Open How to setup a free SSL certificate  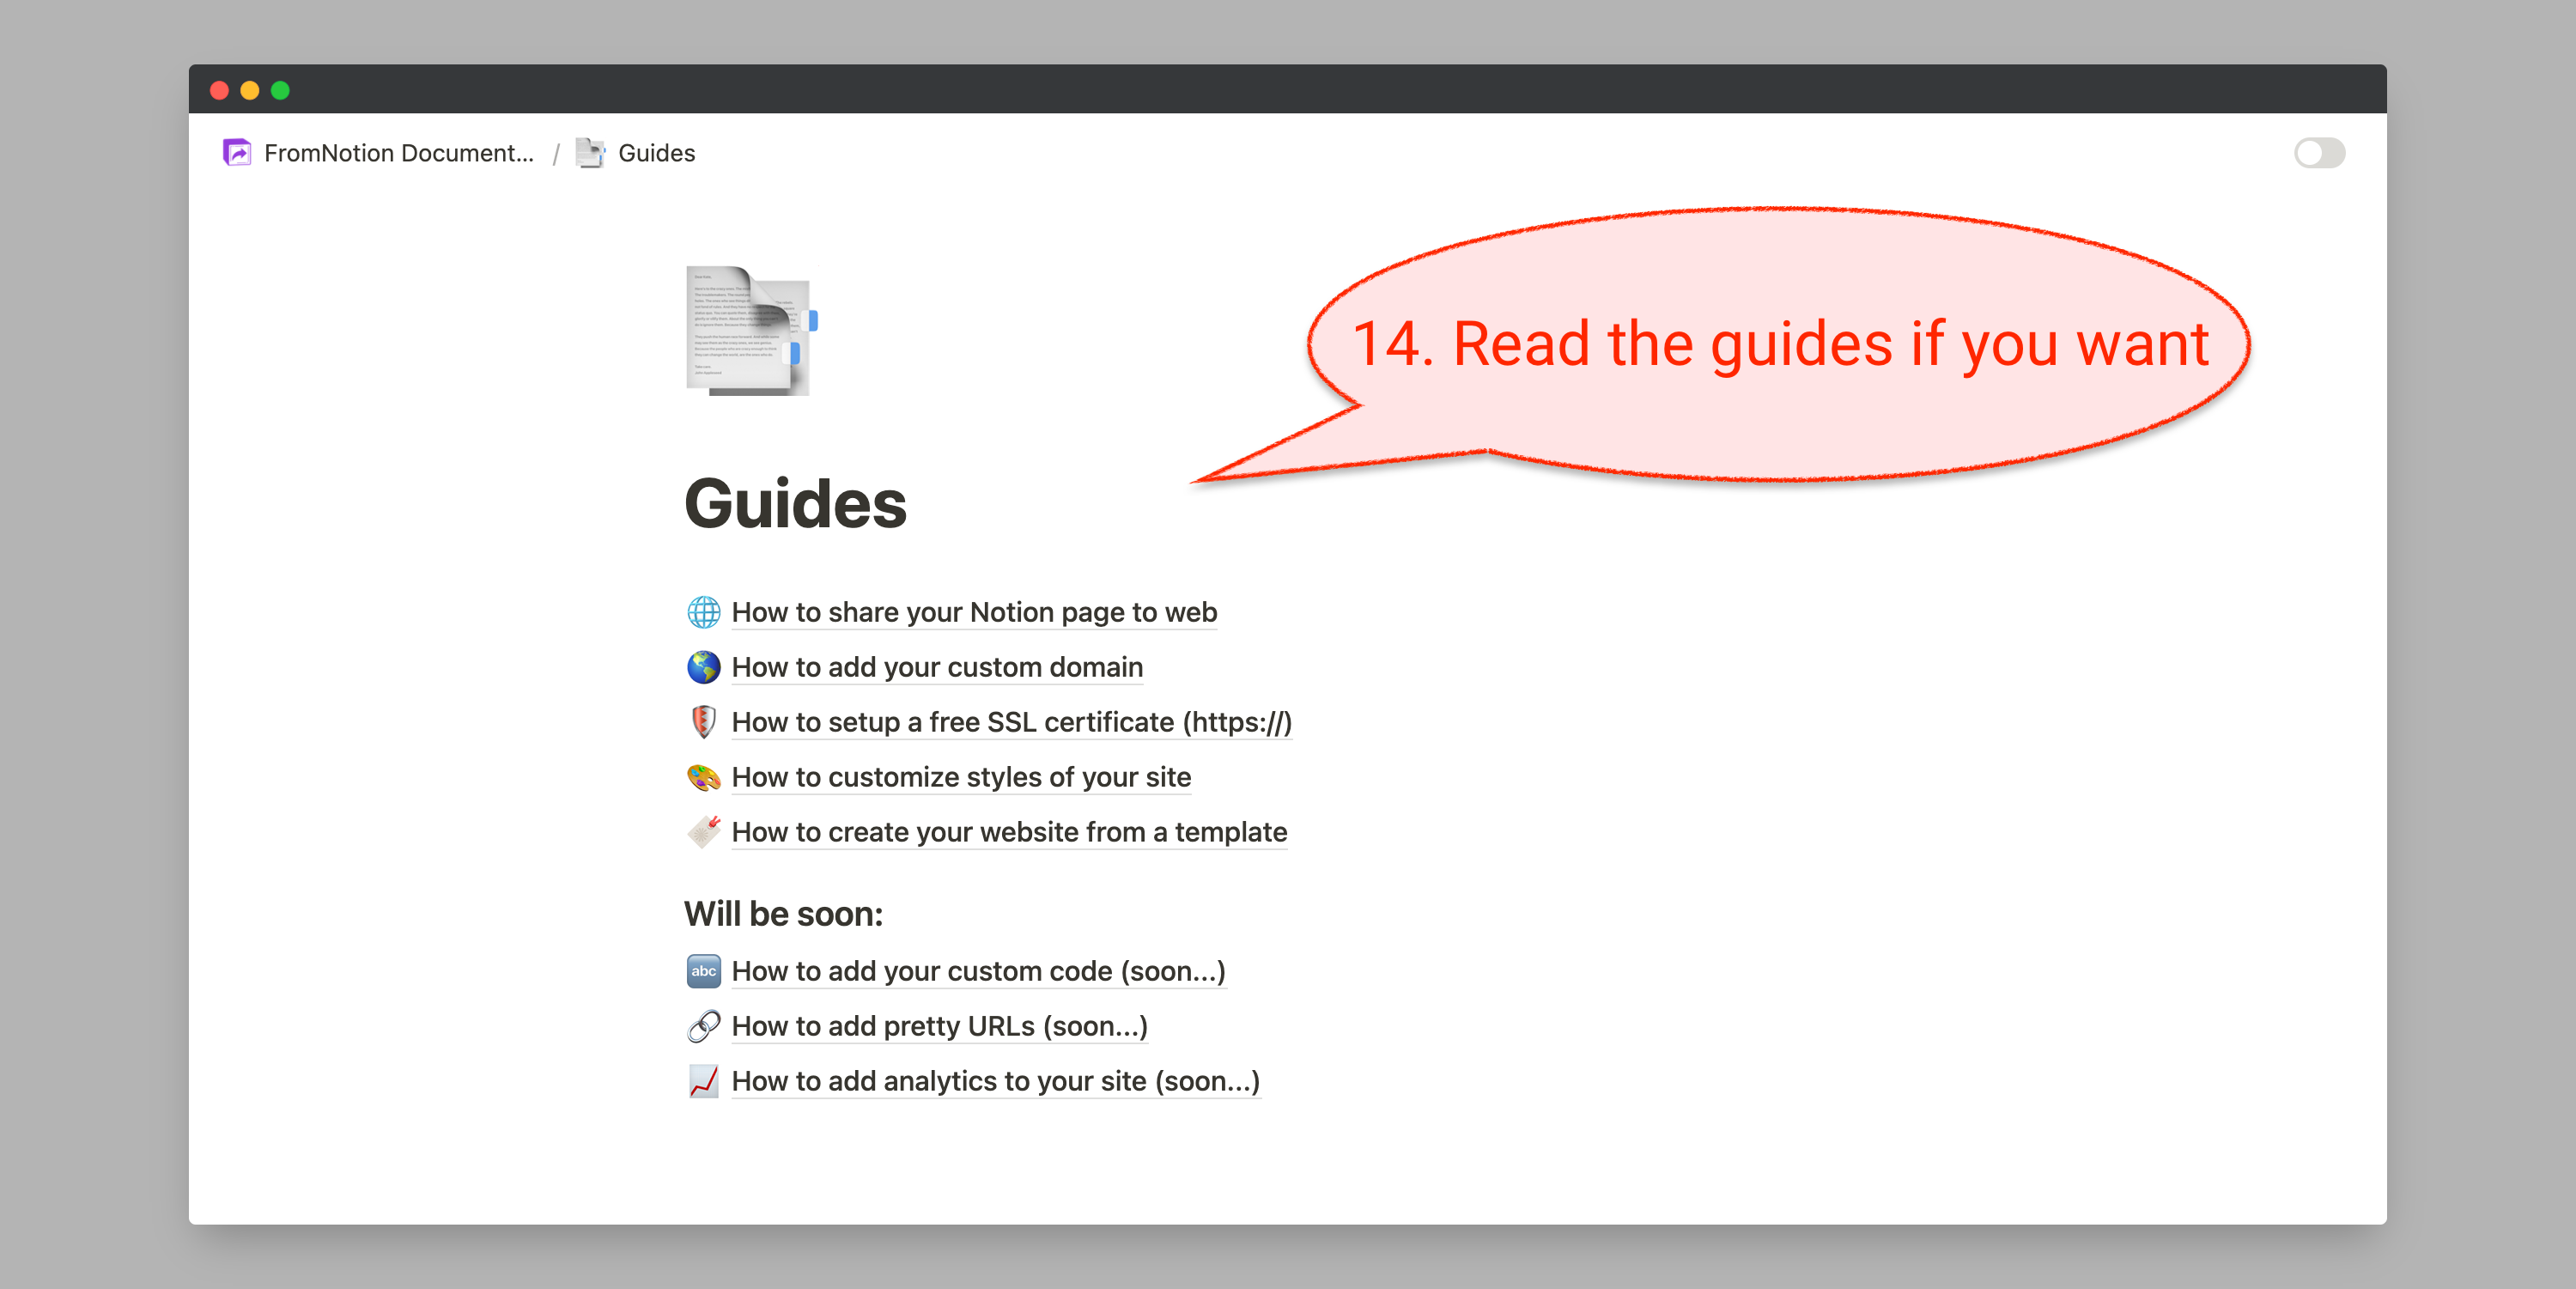1011,722
